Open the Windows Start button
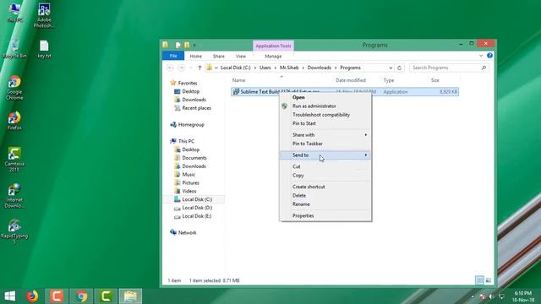The height and width of the screenshot is (304, 541). [9, 296]
